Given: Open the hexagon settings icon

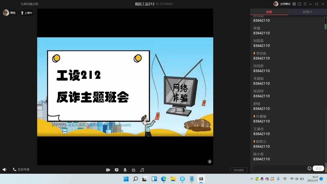Looking at the screenshot, I should [x=294, y=4].
